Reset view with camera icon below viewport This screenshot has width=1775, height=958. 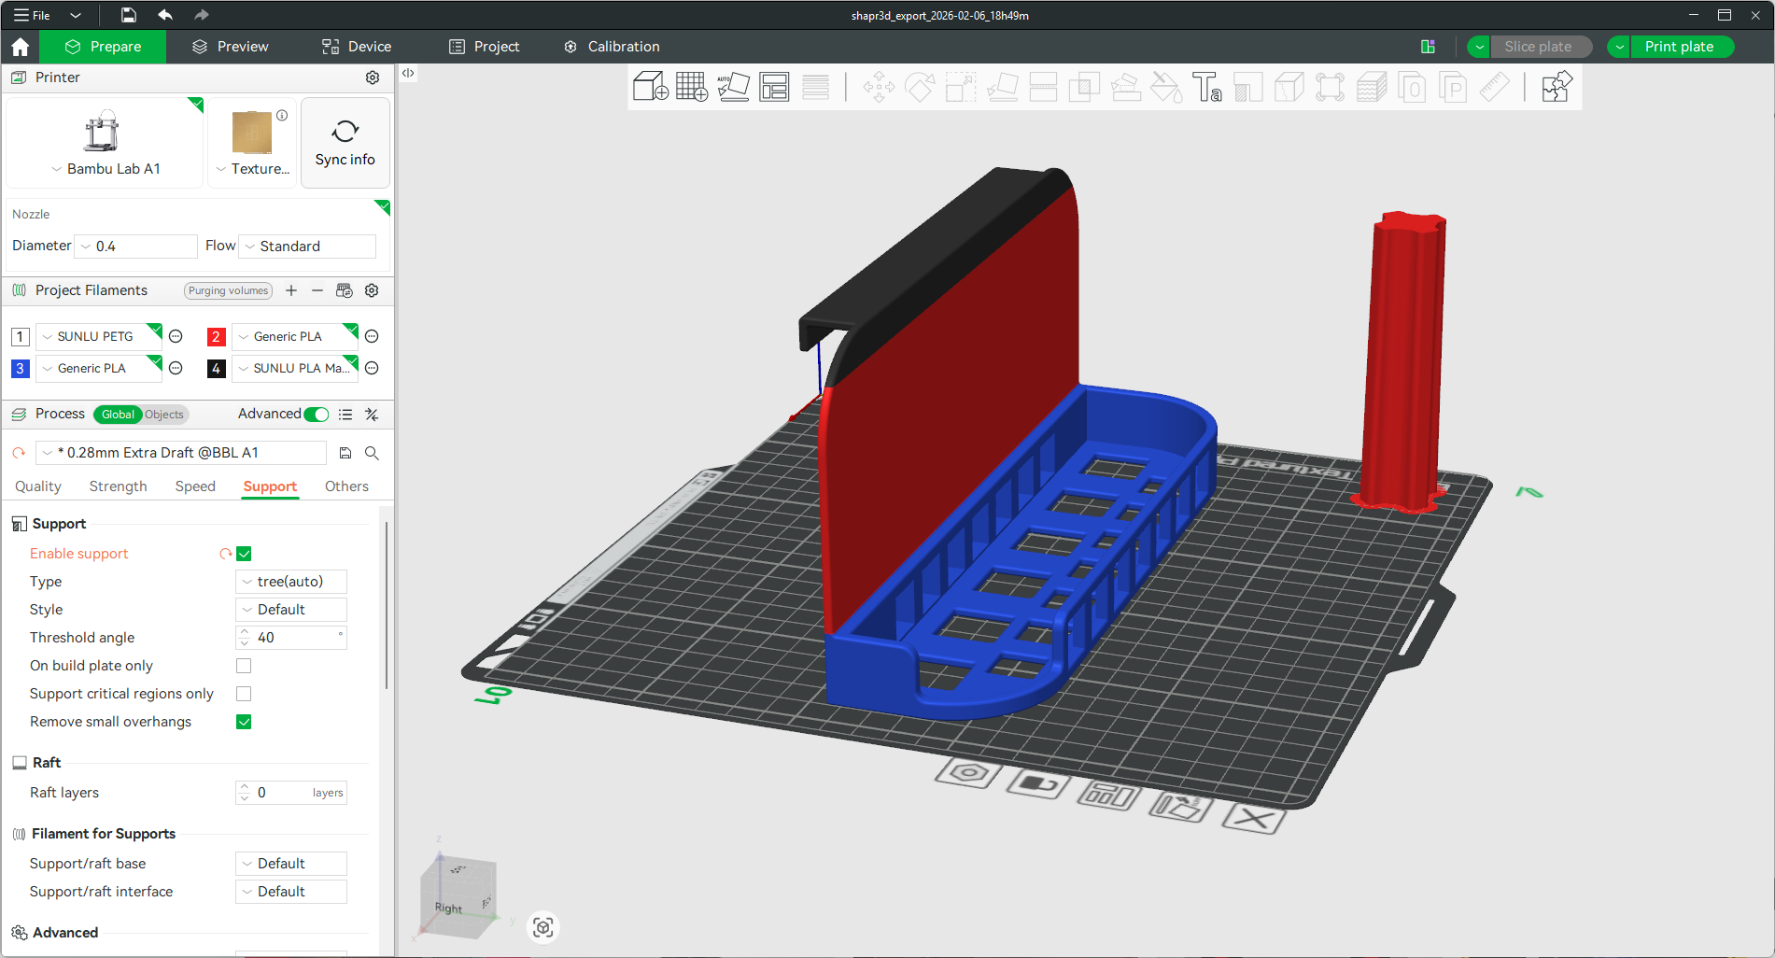[x=543, y=927]
